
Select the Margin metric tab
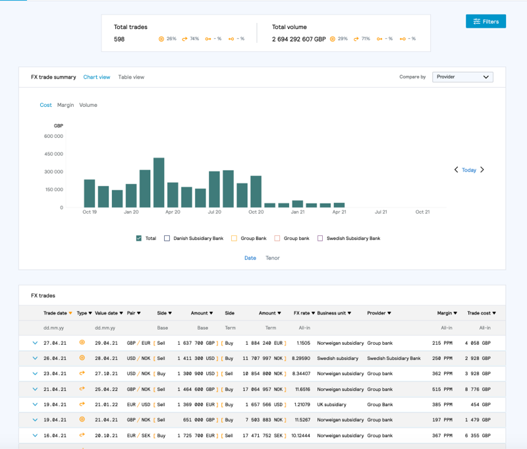coord(66,104)
